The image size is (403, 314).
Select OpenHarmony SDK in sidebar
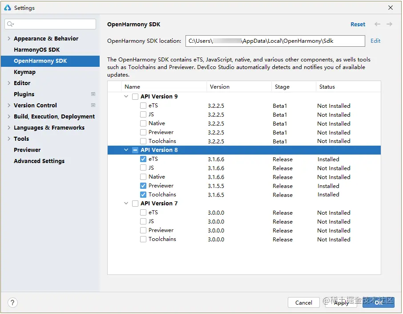[50, 61]
